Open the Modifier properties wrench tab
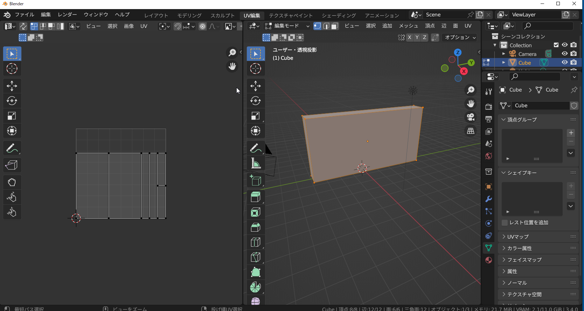This screenshot has height=311, width=584. click(x=488, y=199)
